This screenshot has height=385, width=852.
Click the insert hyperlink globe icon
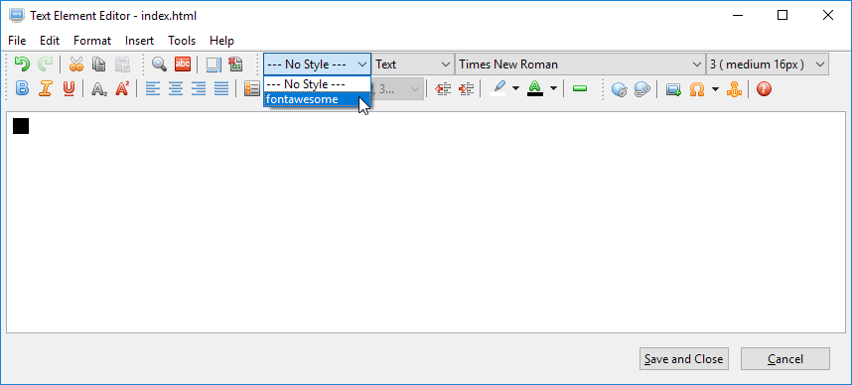point(620,89)
